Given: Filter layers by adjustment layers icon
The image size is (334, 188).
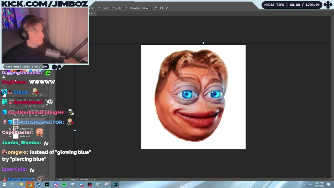Looking at the screenshot, I should [30, 106].
